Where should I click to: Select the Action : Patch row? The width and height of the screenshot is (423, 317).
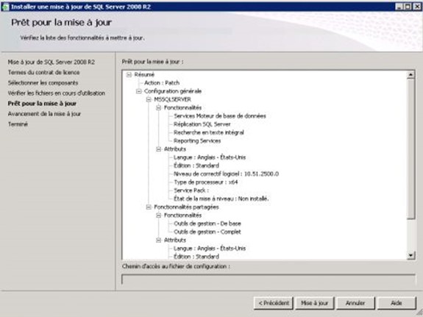tap(162, 83)
